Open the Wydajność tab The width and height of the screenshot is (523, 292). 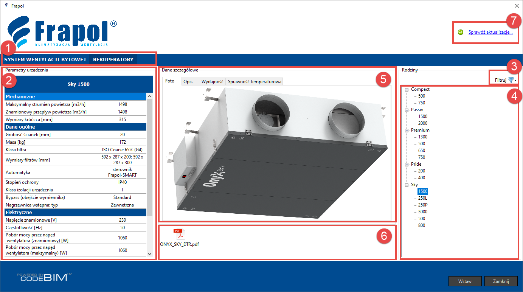tap(212, 81)
